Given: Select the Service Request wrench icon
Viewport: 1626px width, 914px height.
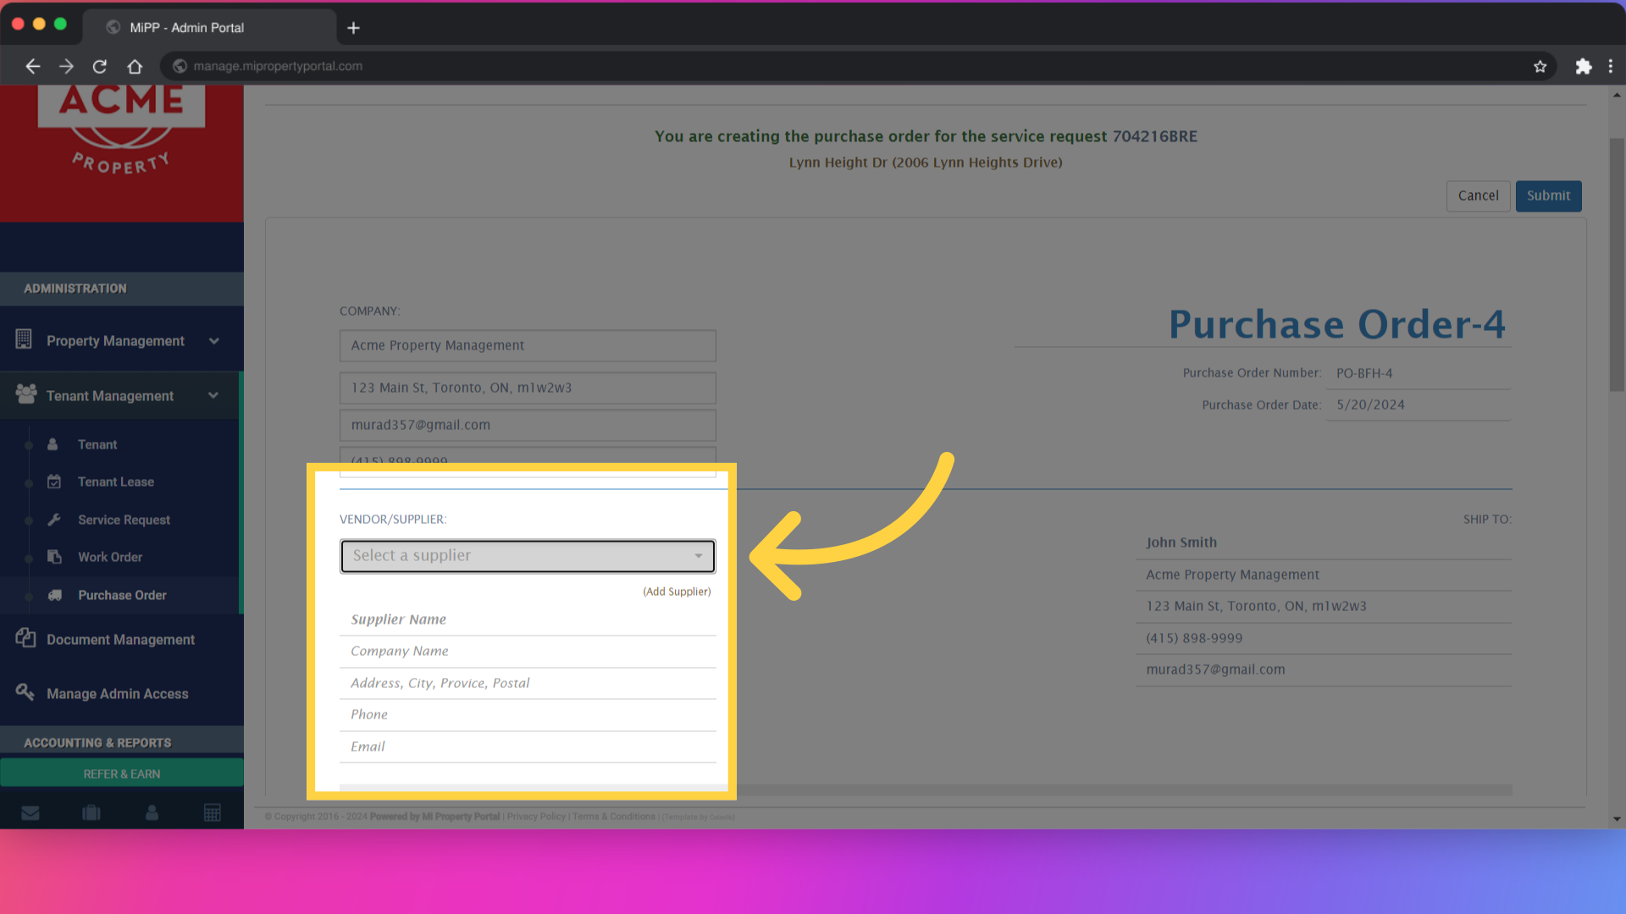Looking at the screenshot, I should pyautogui.click(x=53, y=520).
